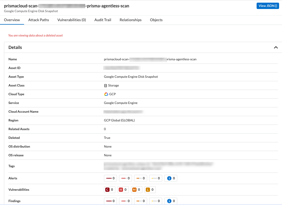Click the 'Google Compute Engine Disk Snapshot' Asset Type value
282x205 pixels.
131,77
